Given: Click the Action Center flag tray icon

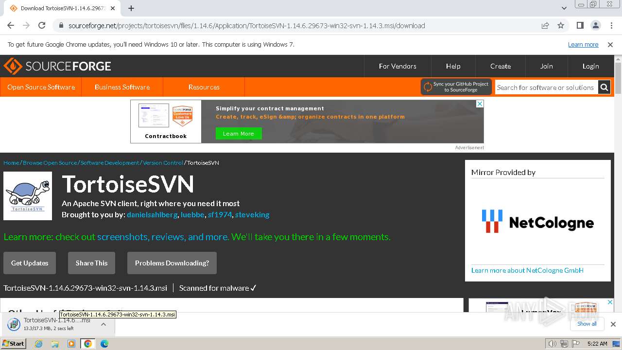Looking at the screenshot, I should [576, 344].
